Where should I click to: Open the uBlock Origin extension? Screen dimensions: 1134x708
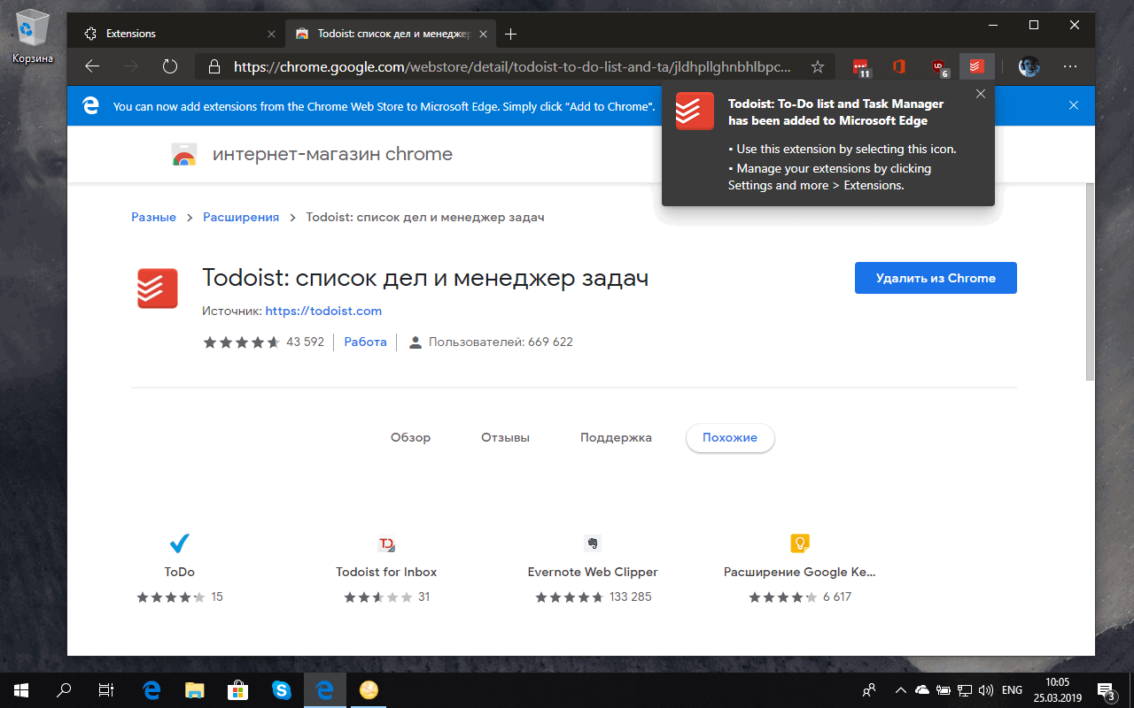tap(939, 66)
